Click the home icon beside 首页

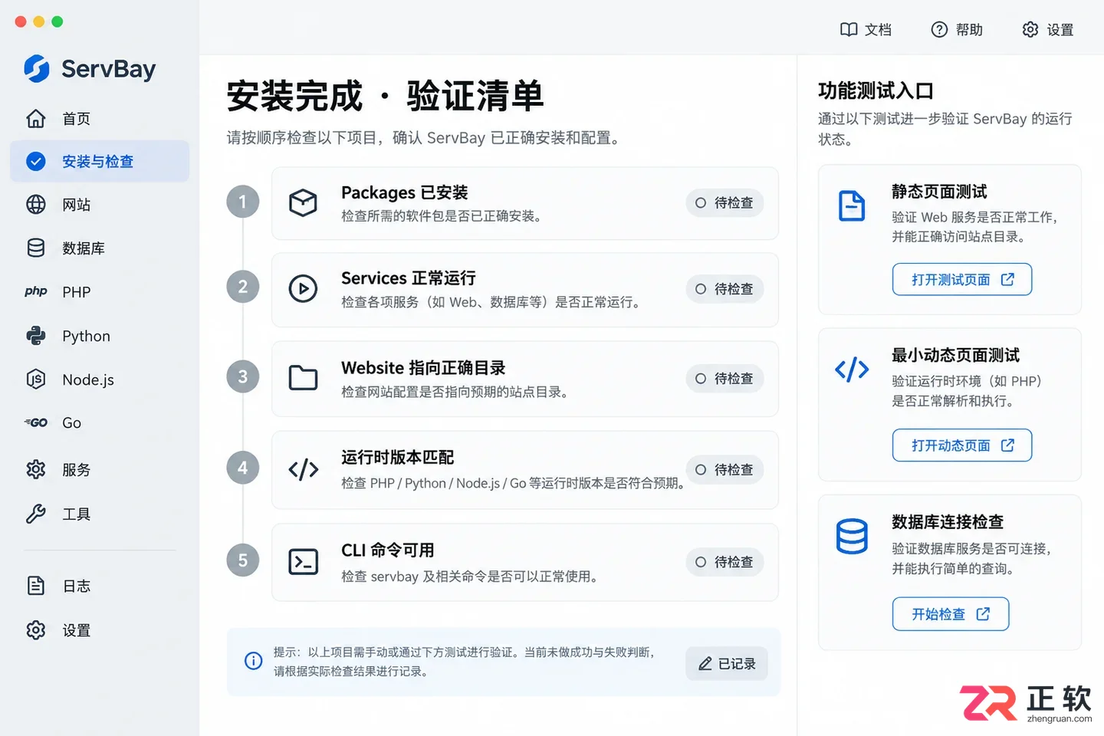pyautogui.click(x=36, y=119)
